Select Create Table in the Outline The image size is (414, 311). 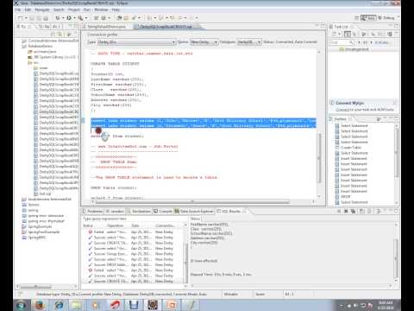tap(348, 148)
